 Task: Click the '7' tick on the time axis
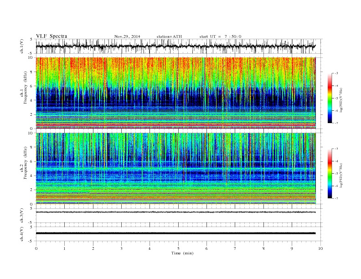point(235,248)
